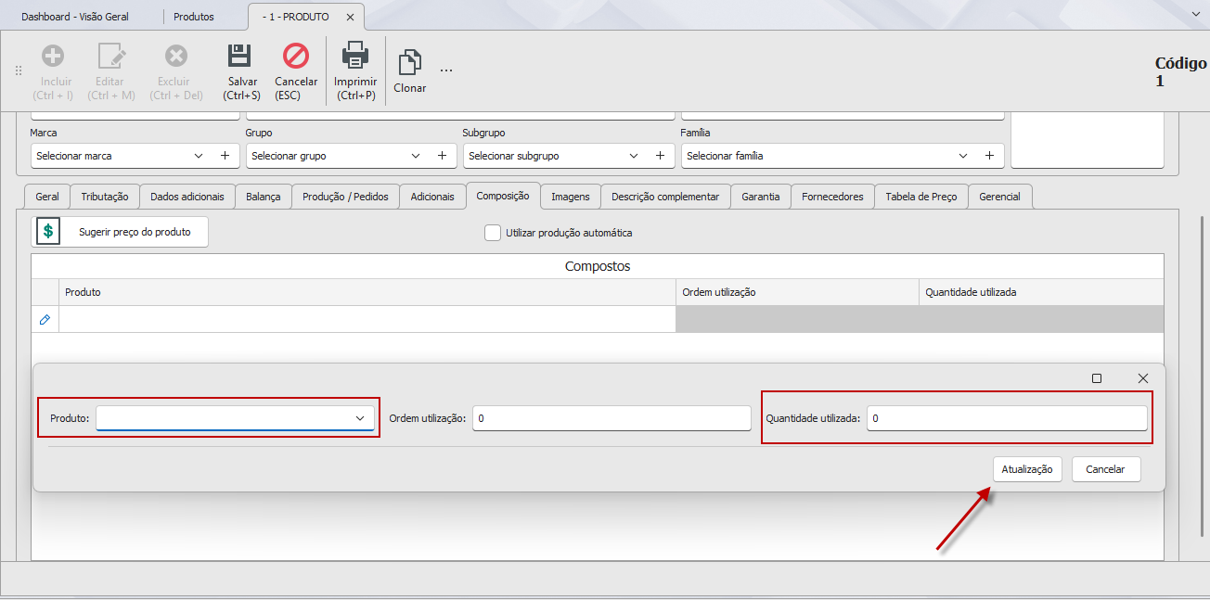Viewport: 1210px width, 600px height.
Task: Focus the Quantidade utilizada input field
Action: (x=1007, y=418)
